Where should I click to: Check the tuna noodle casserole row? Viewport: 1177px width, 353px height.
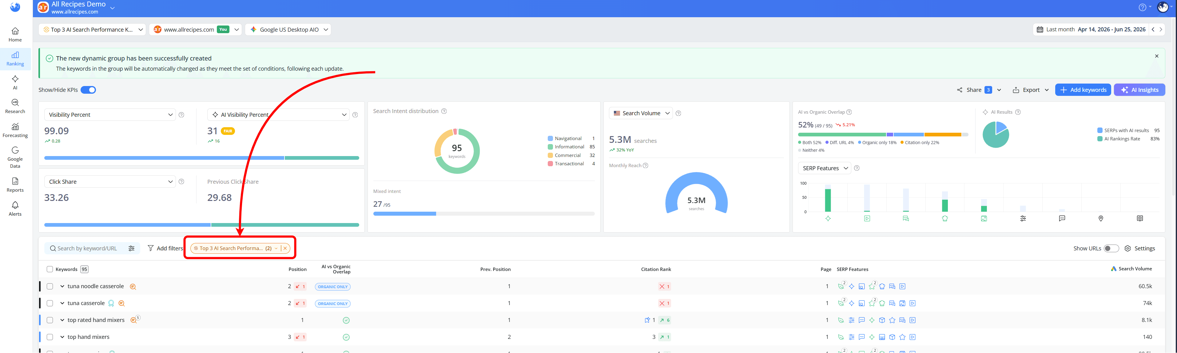click(50, 286)
